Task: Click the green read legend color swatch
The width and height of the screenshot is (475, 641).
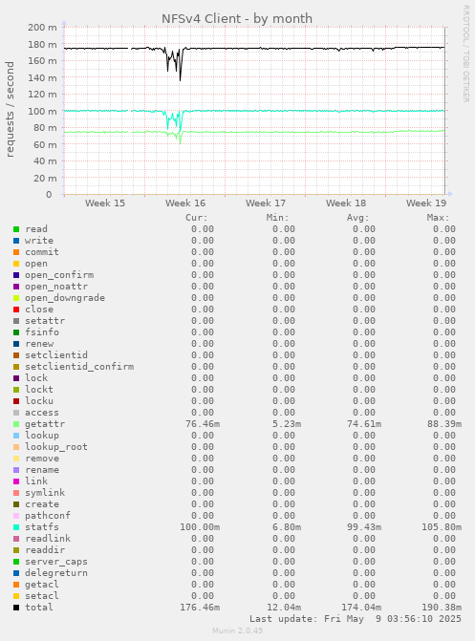Action: click(x=16, y=229)
